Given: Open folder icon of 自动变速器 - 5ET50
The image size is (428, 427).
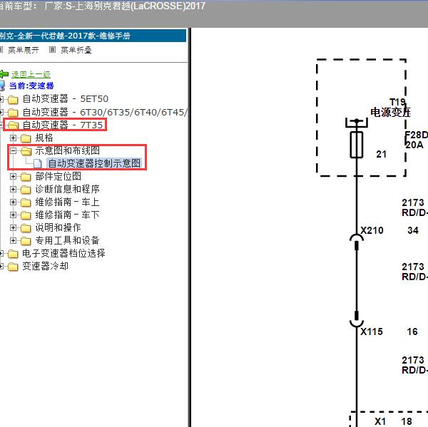Looking at the screenshot, I should (x=13, y=100).
